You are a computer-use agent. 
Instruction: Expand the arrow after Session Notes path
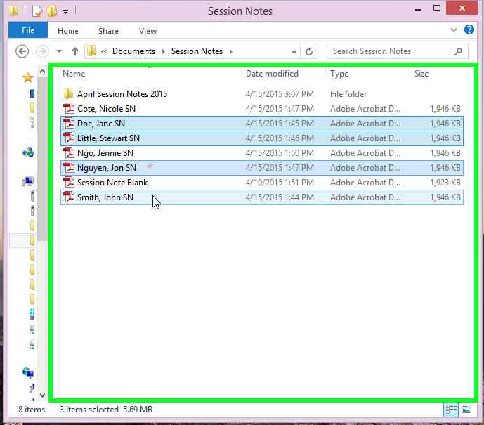[x=231, y=51]
